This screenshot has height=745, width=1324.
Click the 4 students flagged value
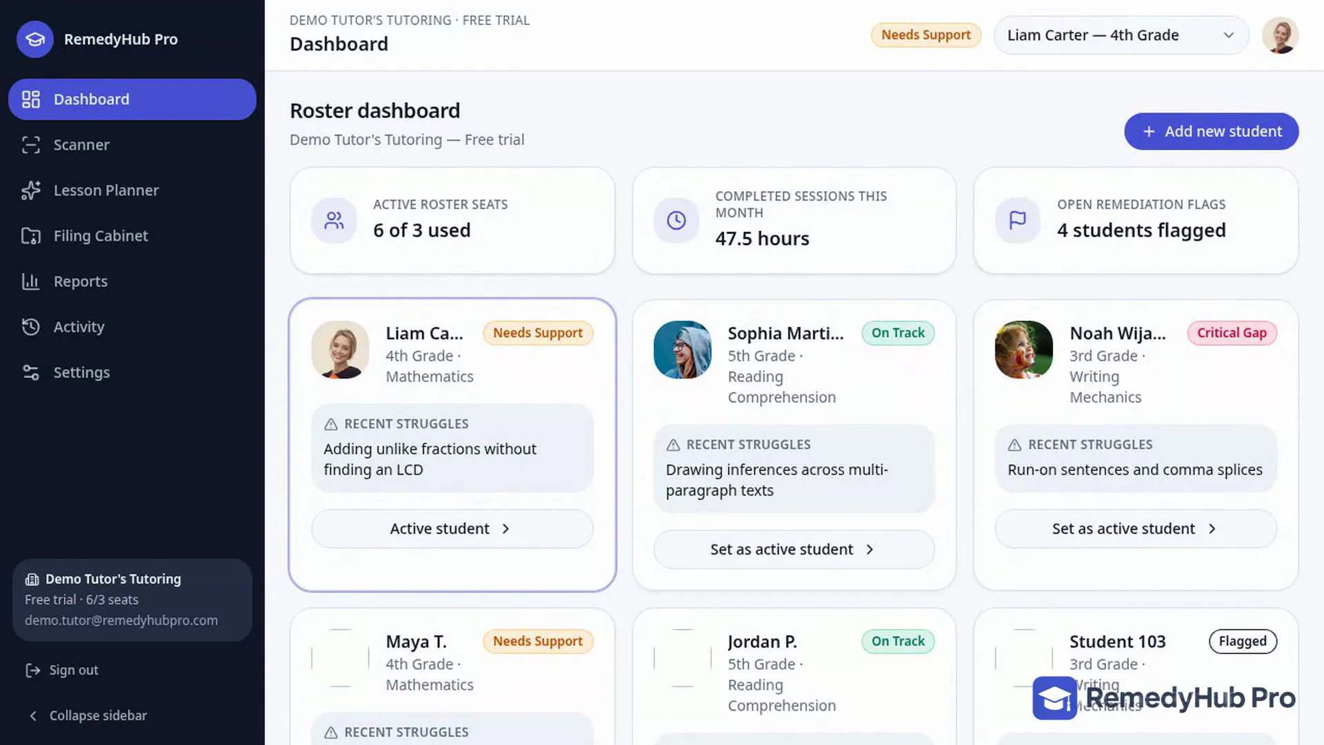tap(1141, 230)
